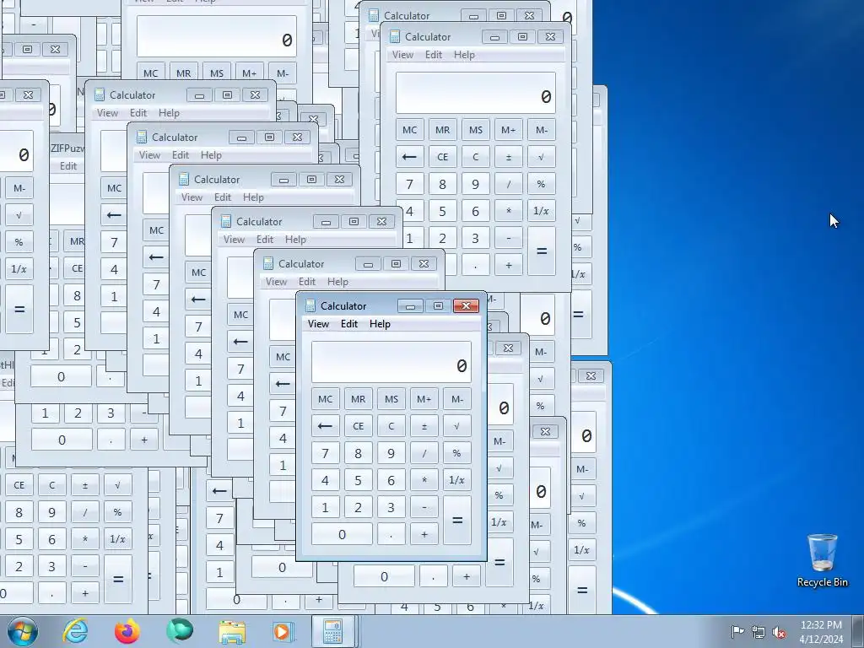Open the Windows Start menu orb
Viewport: 864px width, 648px height.
click(23, 631)
